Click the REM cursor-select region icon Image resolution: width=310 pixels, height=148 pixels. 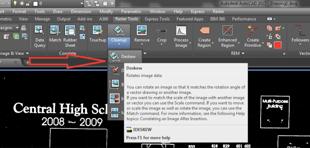pos(269,28)
